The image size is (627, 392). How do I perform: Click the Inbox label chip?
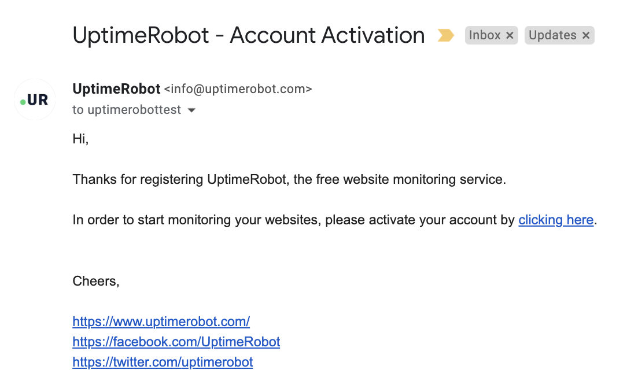point(484,36)
